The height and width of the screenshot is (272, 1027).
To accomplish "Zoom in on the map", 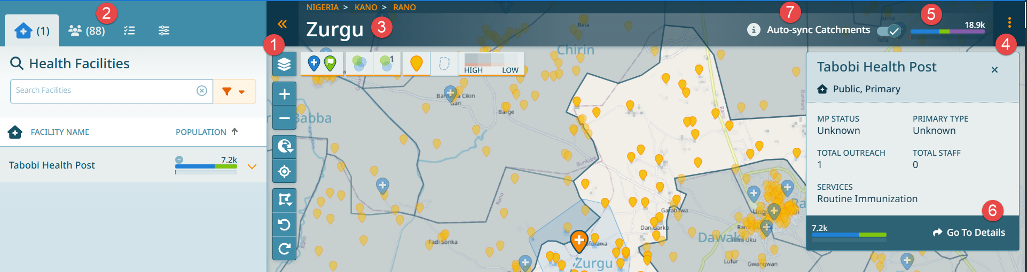I will (284, 94).
